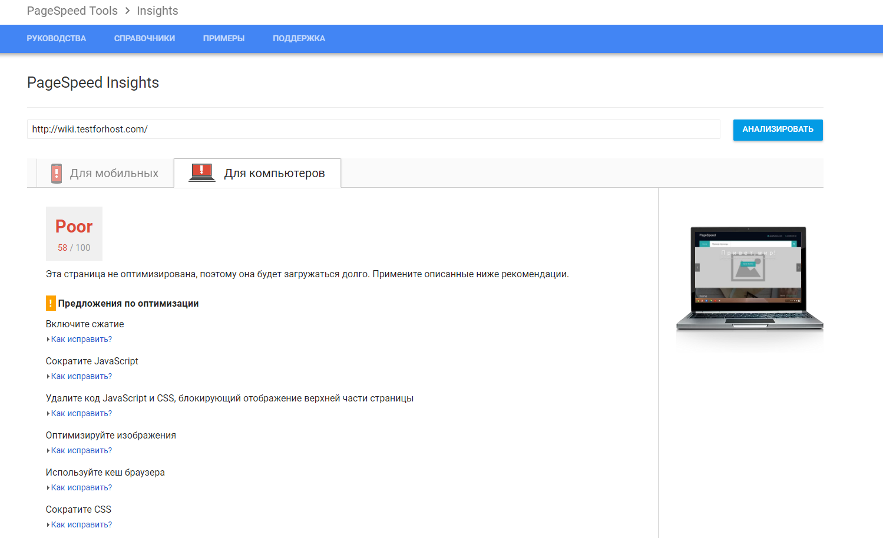
Task: Click the Сократите JavaScript text
Action: (x=92, y=361)
